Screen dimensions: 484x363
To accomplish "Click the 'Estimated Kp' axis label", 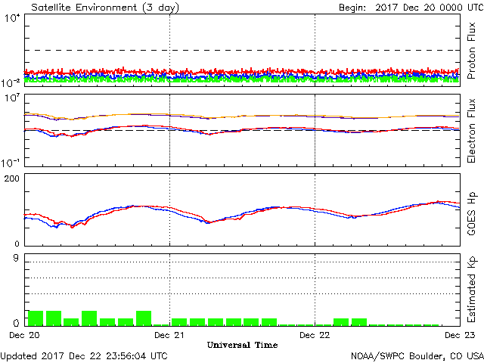I will click(471, 290).
